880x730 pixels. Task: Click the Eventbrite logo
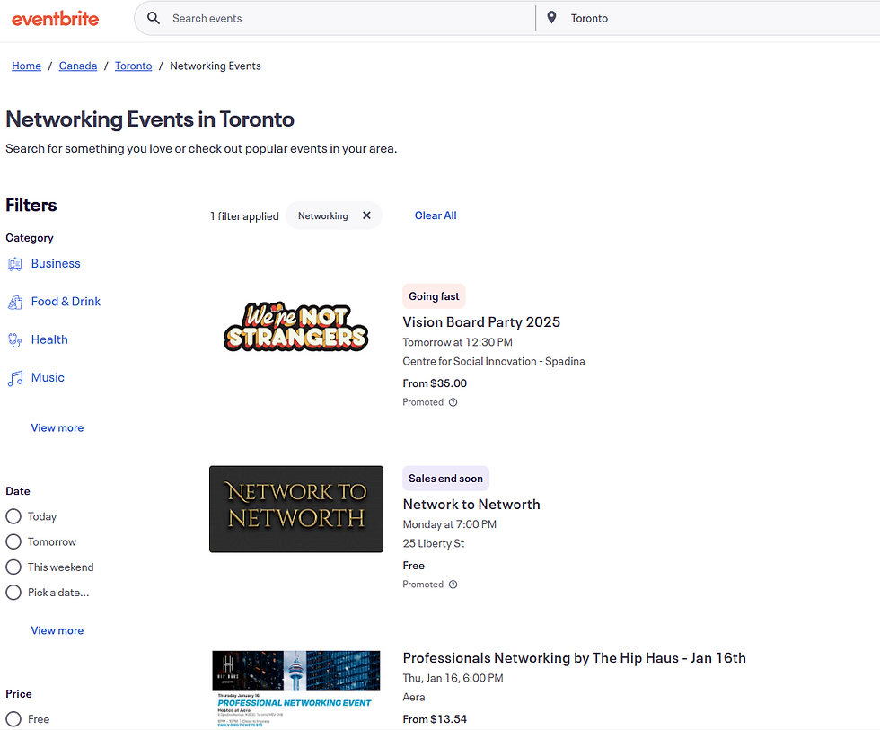pyautogui.click(x=55, y=19)
